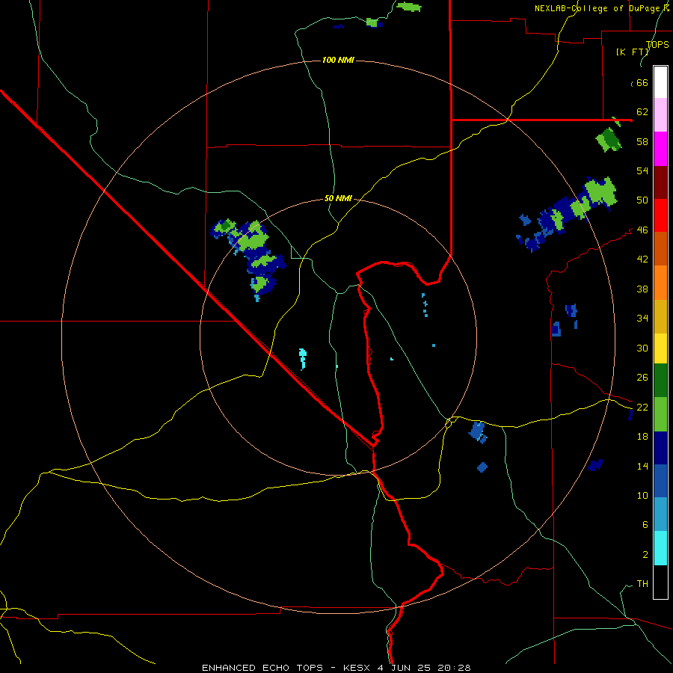673x673 pixels.
Task: Click the orange swatch in the color scale
Action: click(660, 282)
